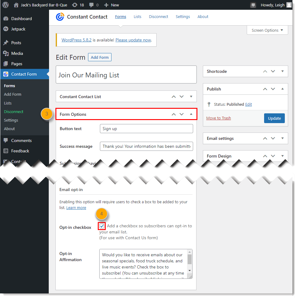
Task: Open the WordPress logo menu in admin bar
Action: (x=5, y=5)
